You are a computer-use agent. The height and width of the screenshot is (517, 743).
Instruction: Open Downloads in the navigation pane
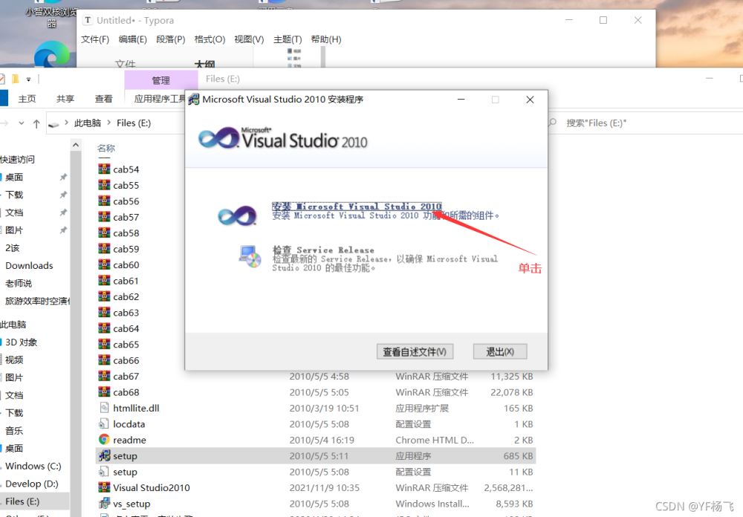(x=29, y=265)
